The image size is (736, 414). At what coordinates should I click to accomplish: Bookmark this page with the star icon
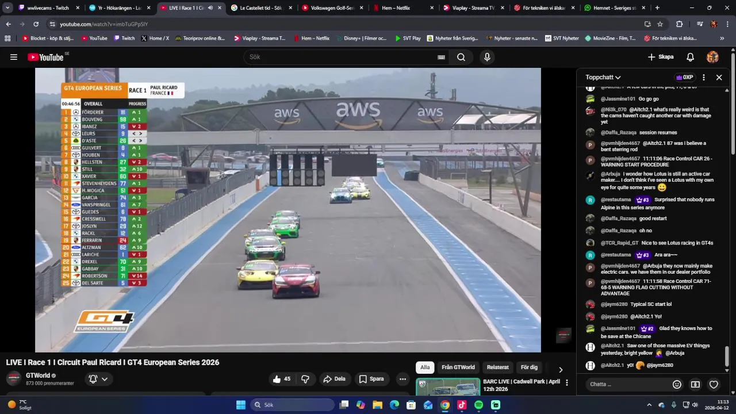click(x=660, y=24)
